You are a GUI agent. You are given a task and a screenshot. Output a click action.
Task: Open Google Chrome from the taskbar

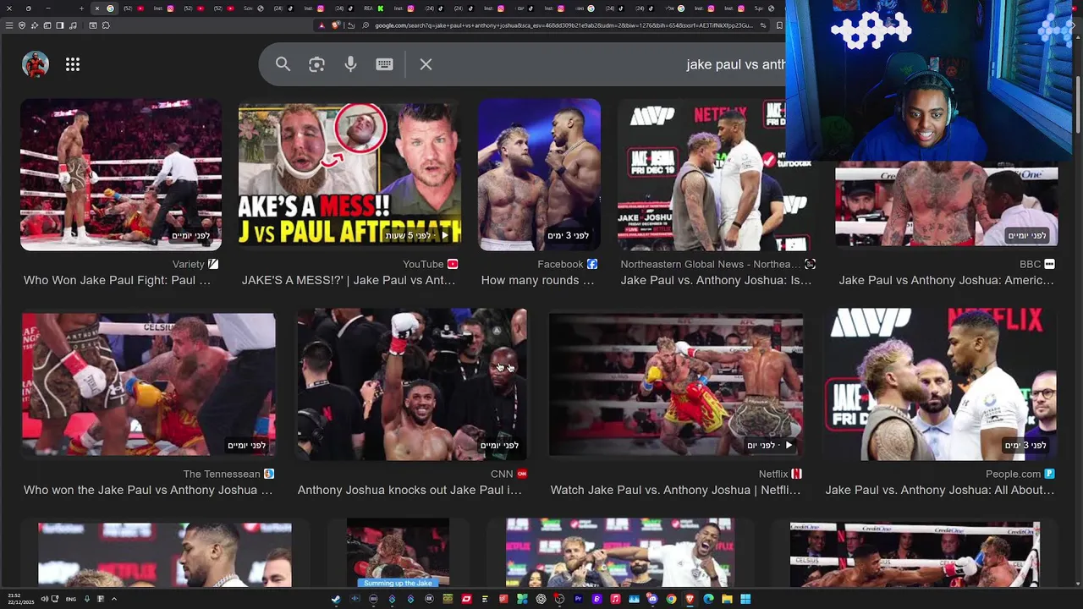pyautogui.click(x=671, y=599)
